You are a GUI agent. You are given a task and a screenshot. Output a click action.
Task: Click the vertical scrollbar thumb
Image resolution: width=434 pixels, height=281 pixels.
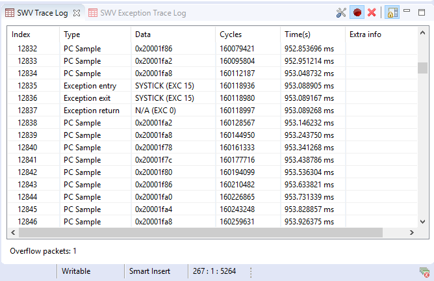pyautogui.click(x=422, y=68)
